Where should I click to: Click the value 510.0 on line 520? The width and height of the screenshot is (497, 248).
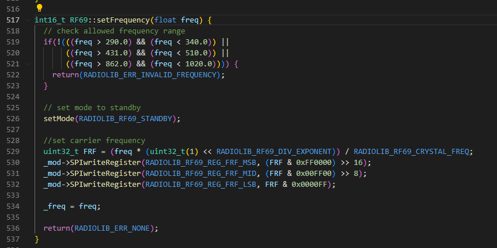tap(196, 52)
